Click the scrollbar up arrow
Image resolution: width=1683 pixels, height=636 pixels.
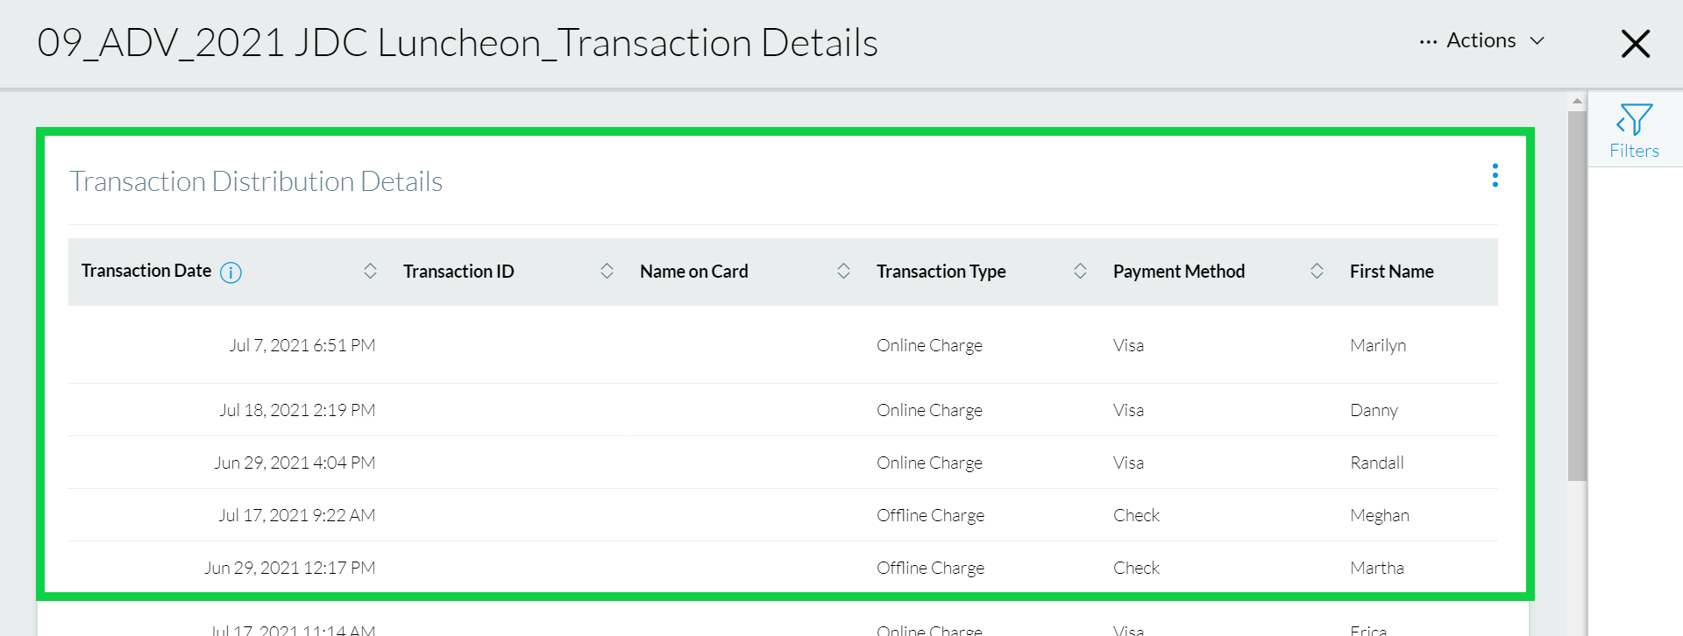click(1577, 102)
